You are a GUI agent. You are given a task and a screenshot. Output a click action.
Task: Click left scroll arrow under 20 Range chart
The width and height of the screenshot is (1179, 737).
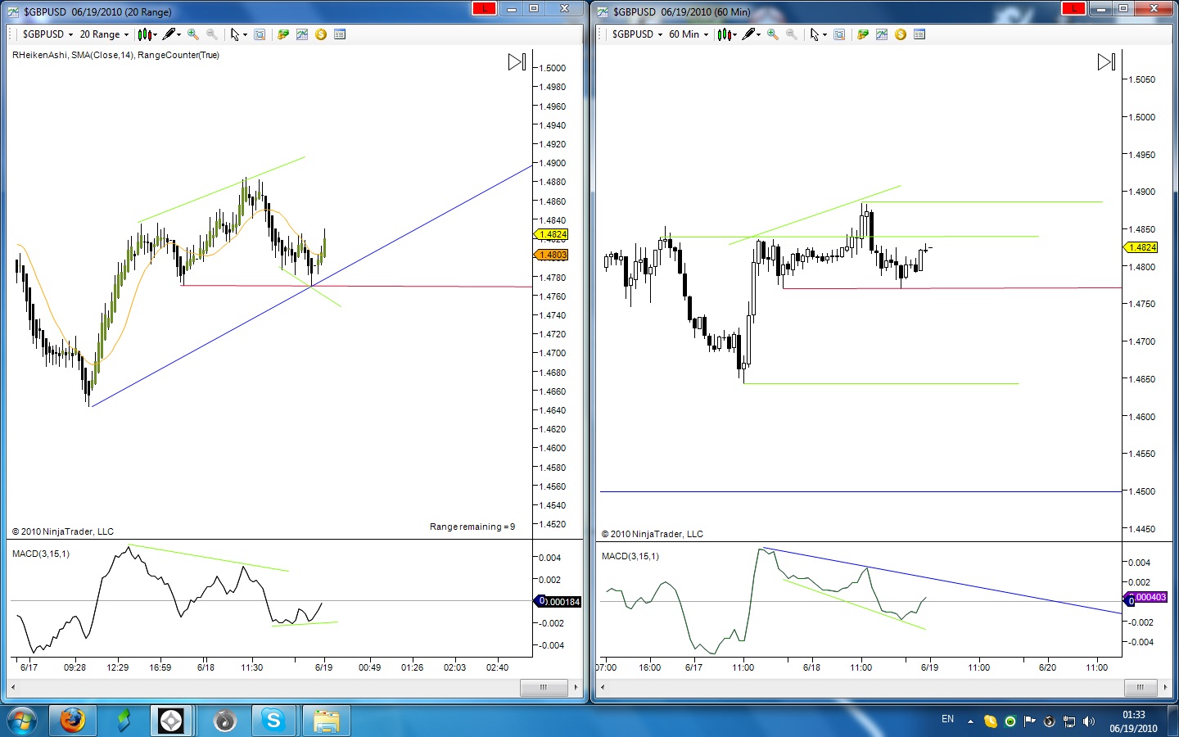tap(13, 687)
